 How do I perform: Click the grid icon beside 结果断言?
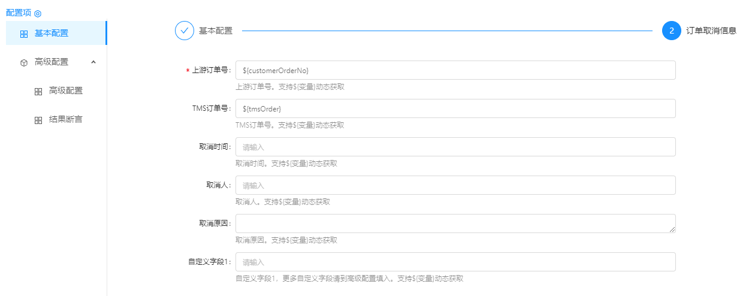click(38, 120)
